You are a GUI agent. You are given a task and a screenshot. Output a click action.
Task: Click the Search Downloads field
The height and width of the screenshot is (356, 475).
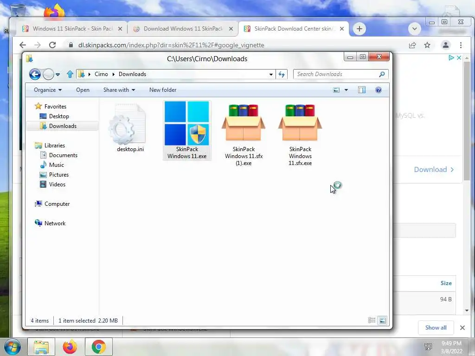336,74
